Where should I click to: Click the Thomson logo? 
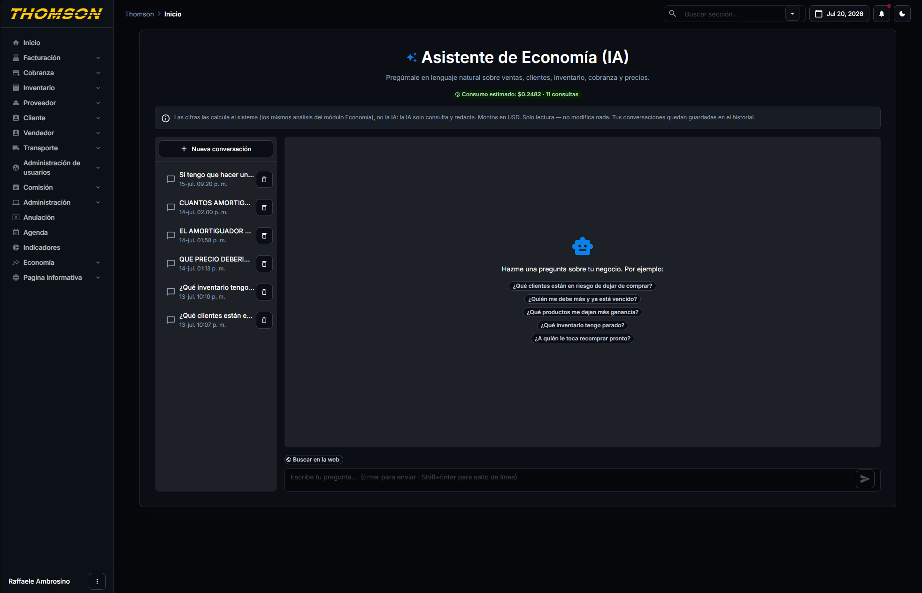[56, 14]
